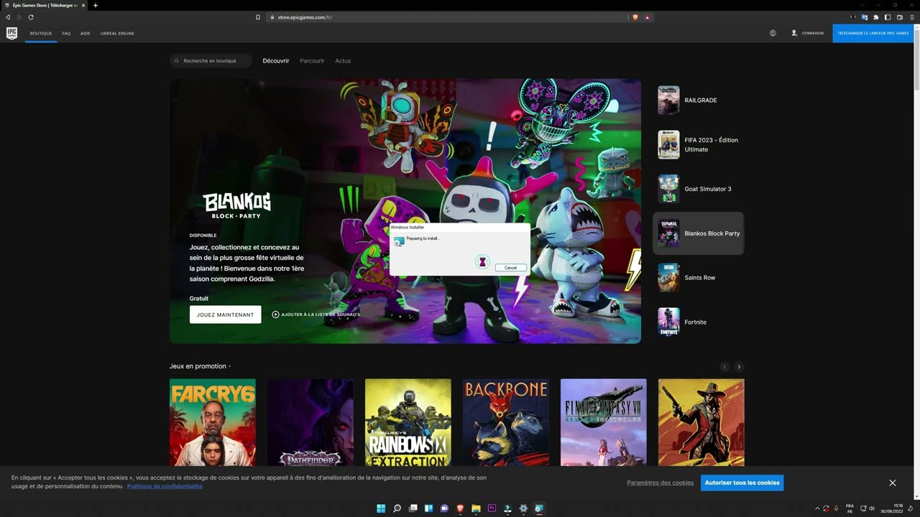The width and height of the screenshot is (920, 517).
Task: Click the browser address bar URL
Action: tap(305, 17)
